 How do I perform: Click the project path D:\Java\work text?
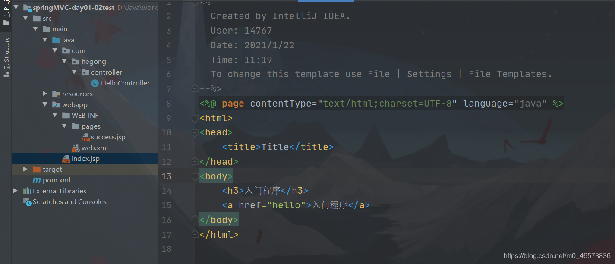click(138, 8)
